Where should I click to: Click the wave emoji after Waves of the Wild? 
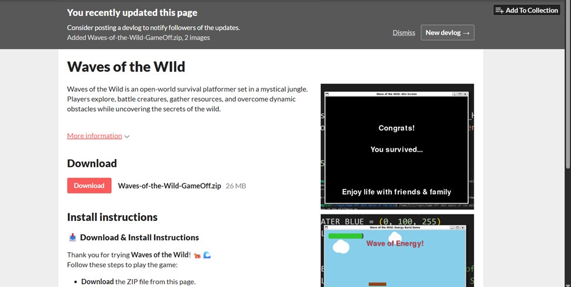pyautogui.click(x=207, y=255)
